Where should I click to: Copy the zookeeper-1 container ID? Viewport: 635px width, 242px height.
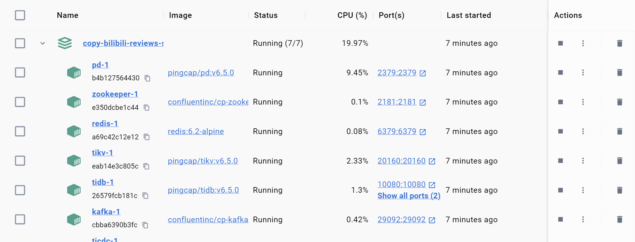click(x=146, y=108)
